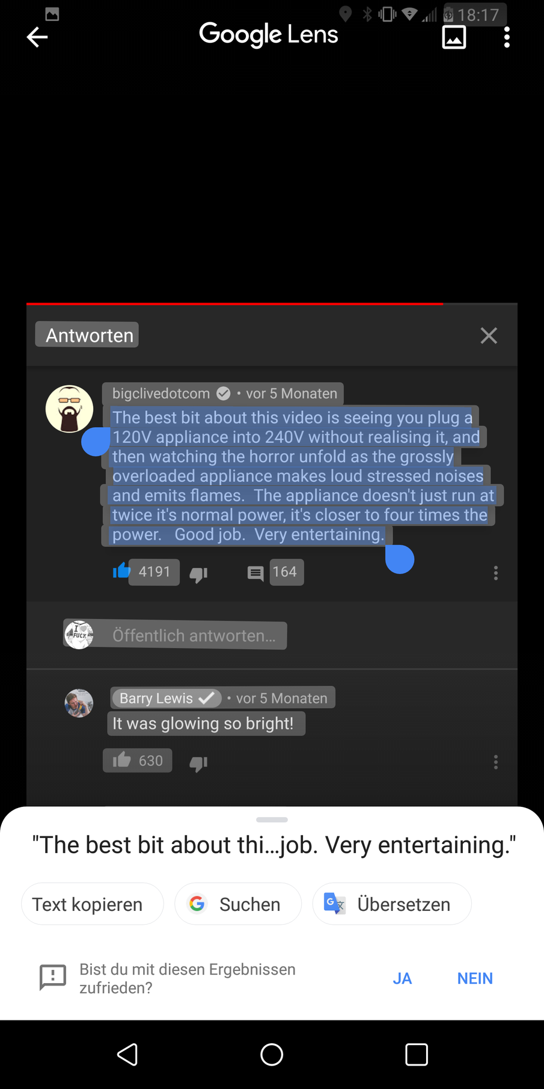Tap the thumbs-up icon with 4191 likes
The width and height of the screenshot is (544, 1089).
(x=121, y=570)
